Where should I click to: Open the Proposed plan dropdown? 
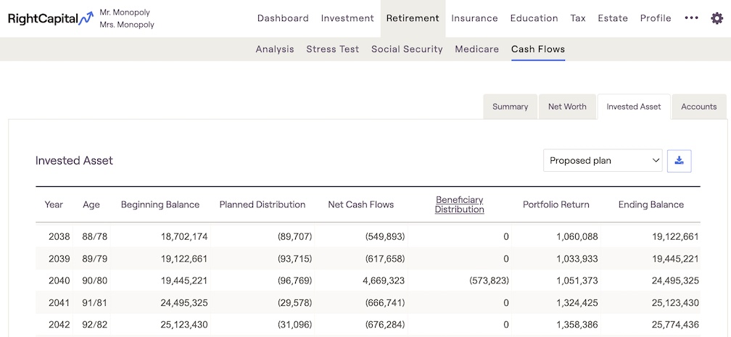(603, 161)
